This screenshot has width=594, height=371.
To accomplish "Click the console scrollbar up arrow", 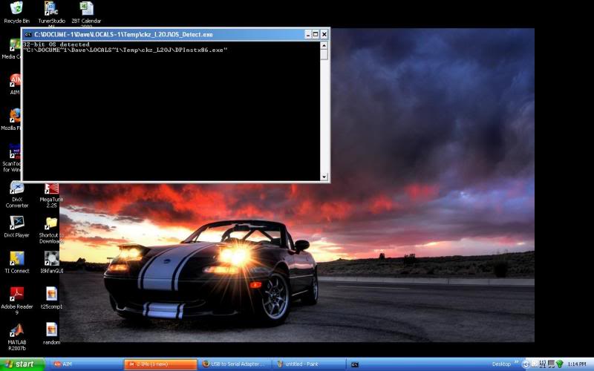I will (x=324, y=45).
